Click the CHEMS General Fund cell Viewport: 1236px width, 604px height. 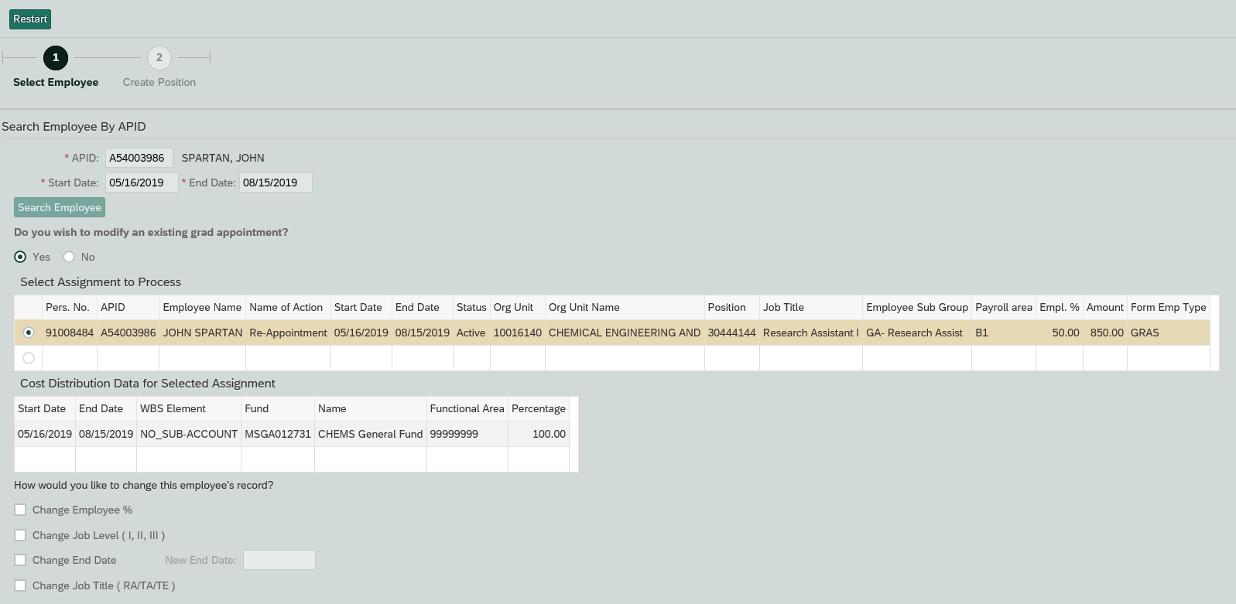pyautogui.click(x=370, y=434)
